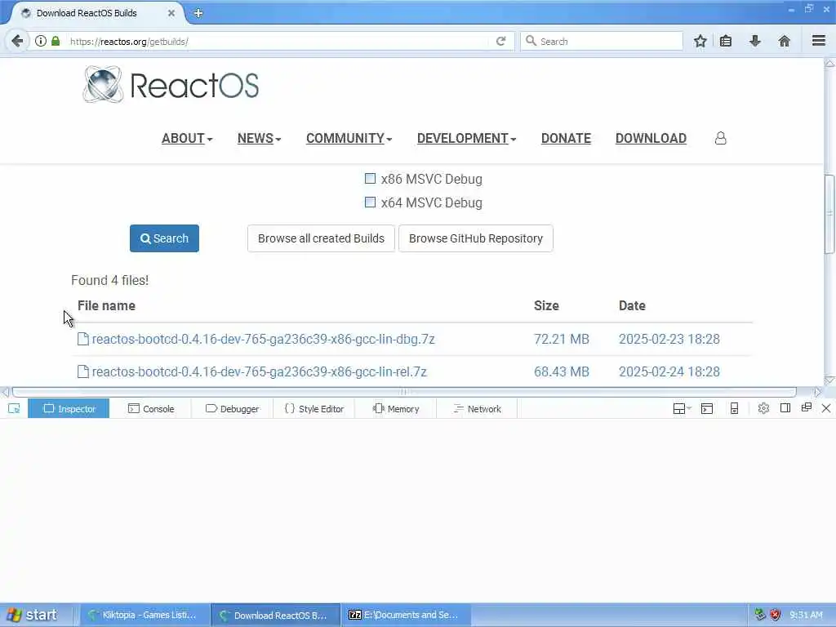Close the Download ReactOS Builds tab
The width and height of the screenshot is (836, 627).
(x=171, y=13)
